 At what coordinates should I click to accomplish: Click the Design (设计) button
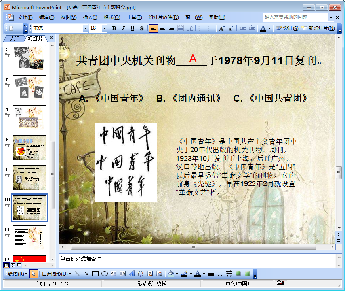coord(287,28)
